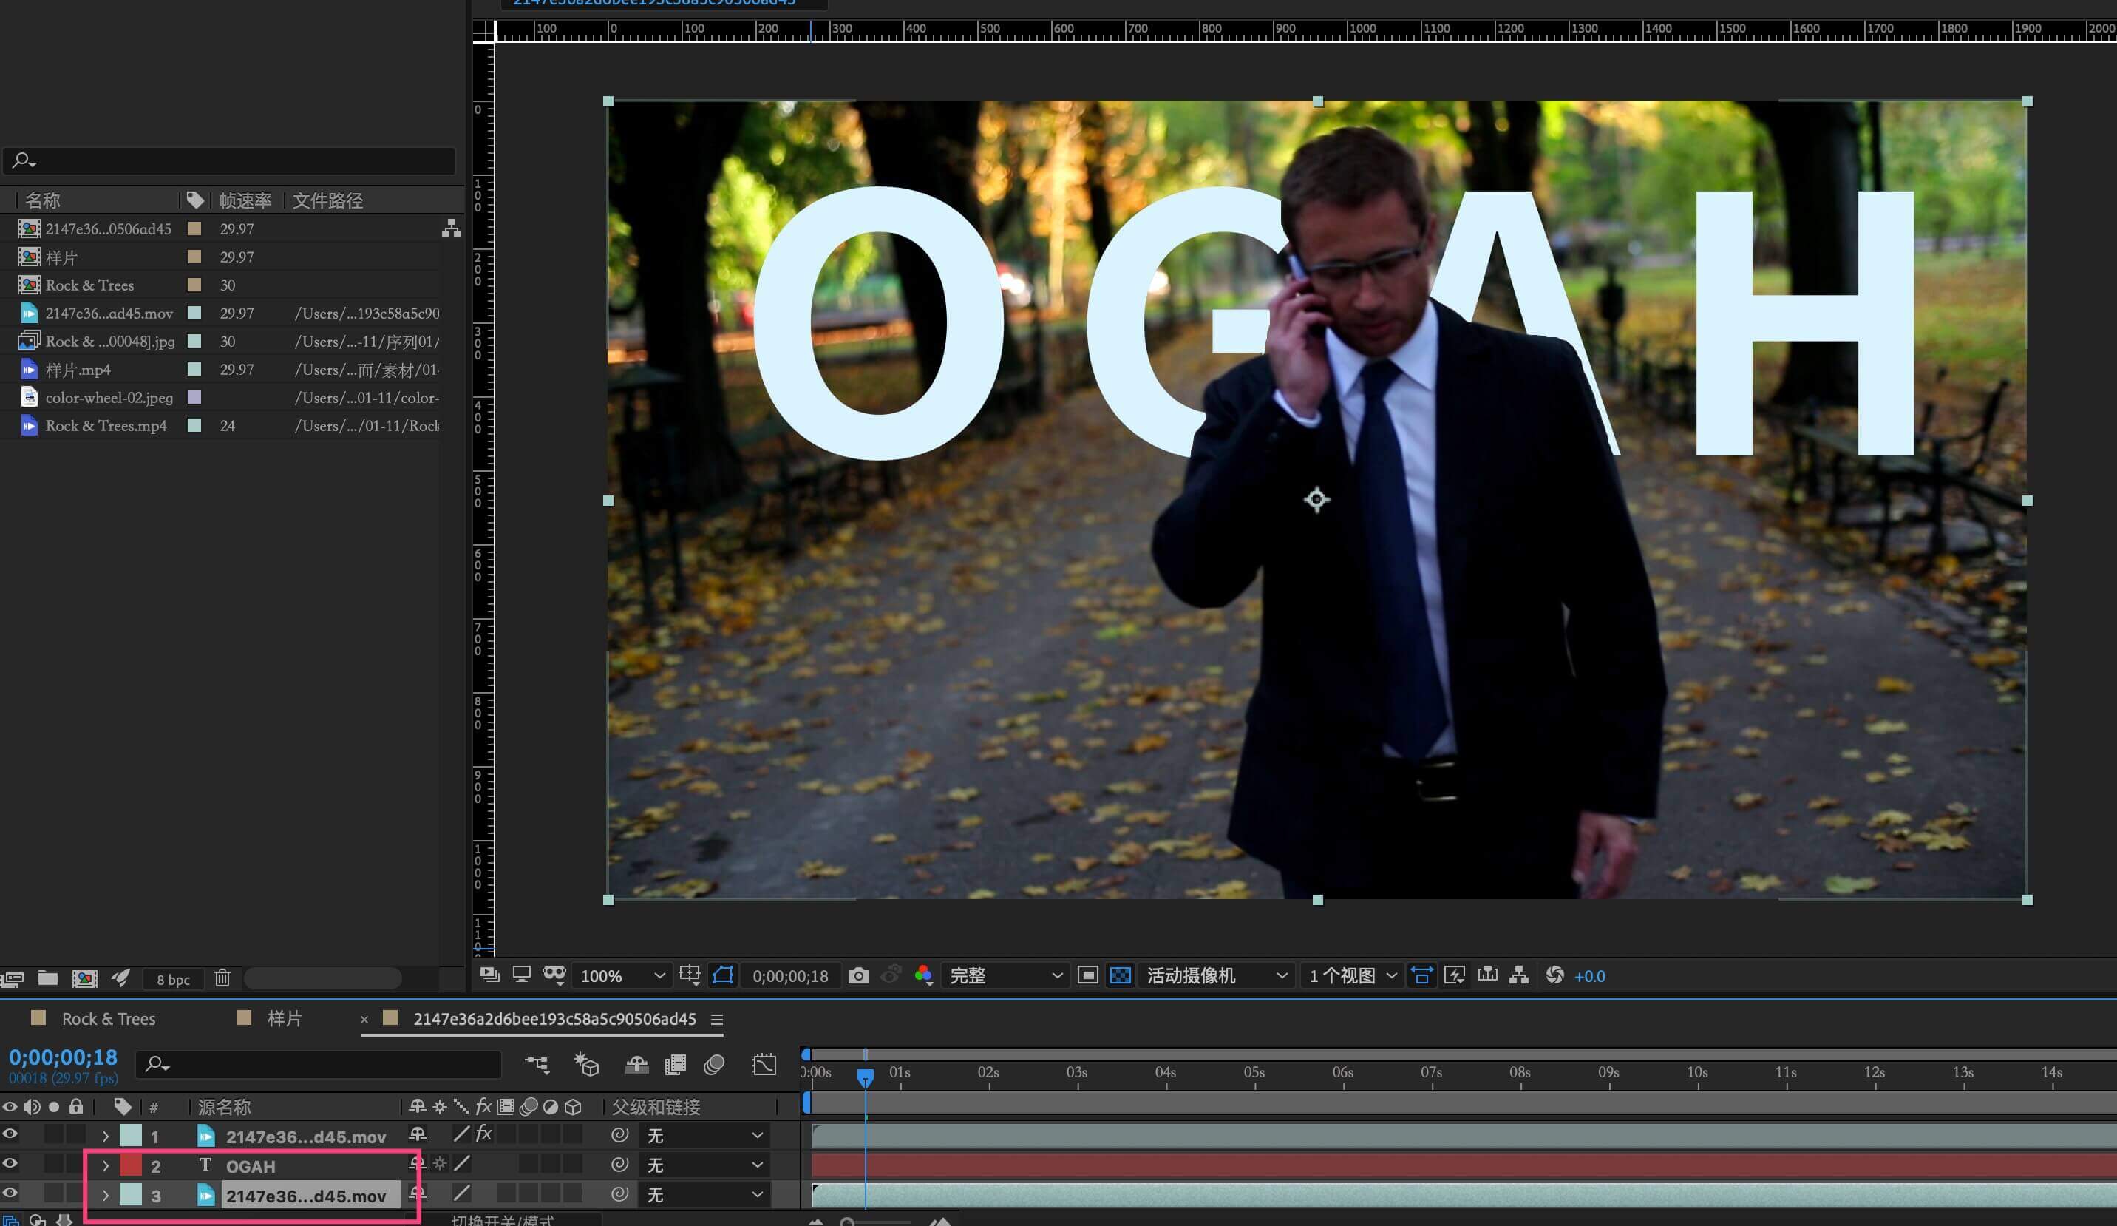Hide the OGAH text layer

coord(10,1165)
